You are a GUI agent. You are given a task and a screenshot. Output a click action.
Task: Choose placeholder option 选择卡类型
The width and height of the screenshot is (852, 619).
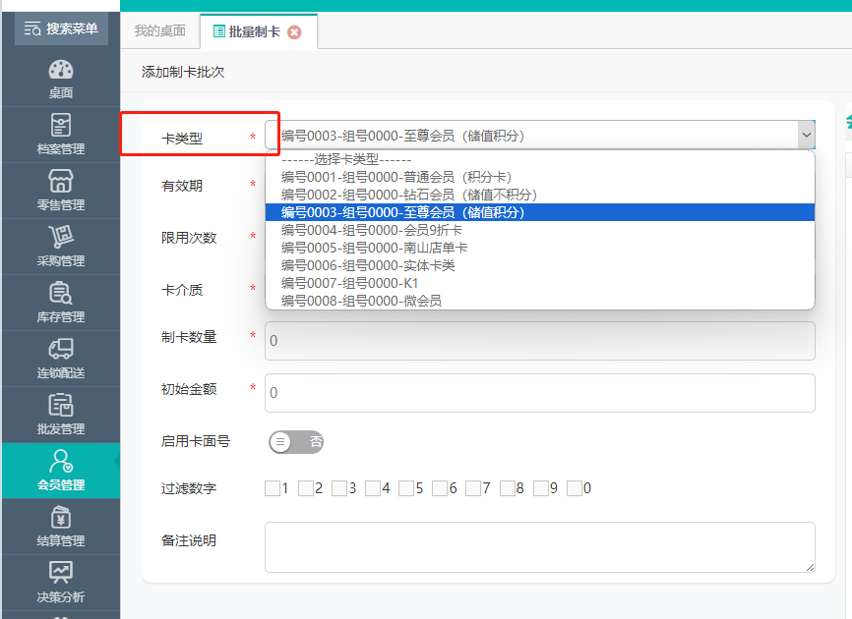point(539,159)
